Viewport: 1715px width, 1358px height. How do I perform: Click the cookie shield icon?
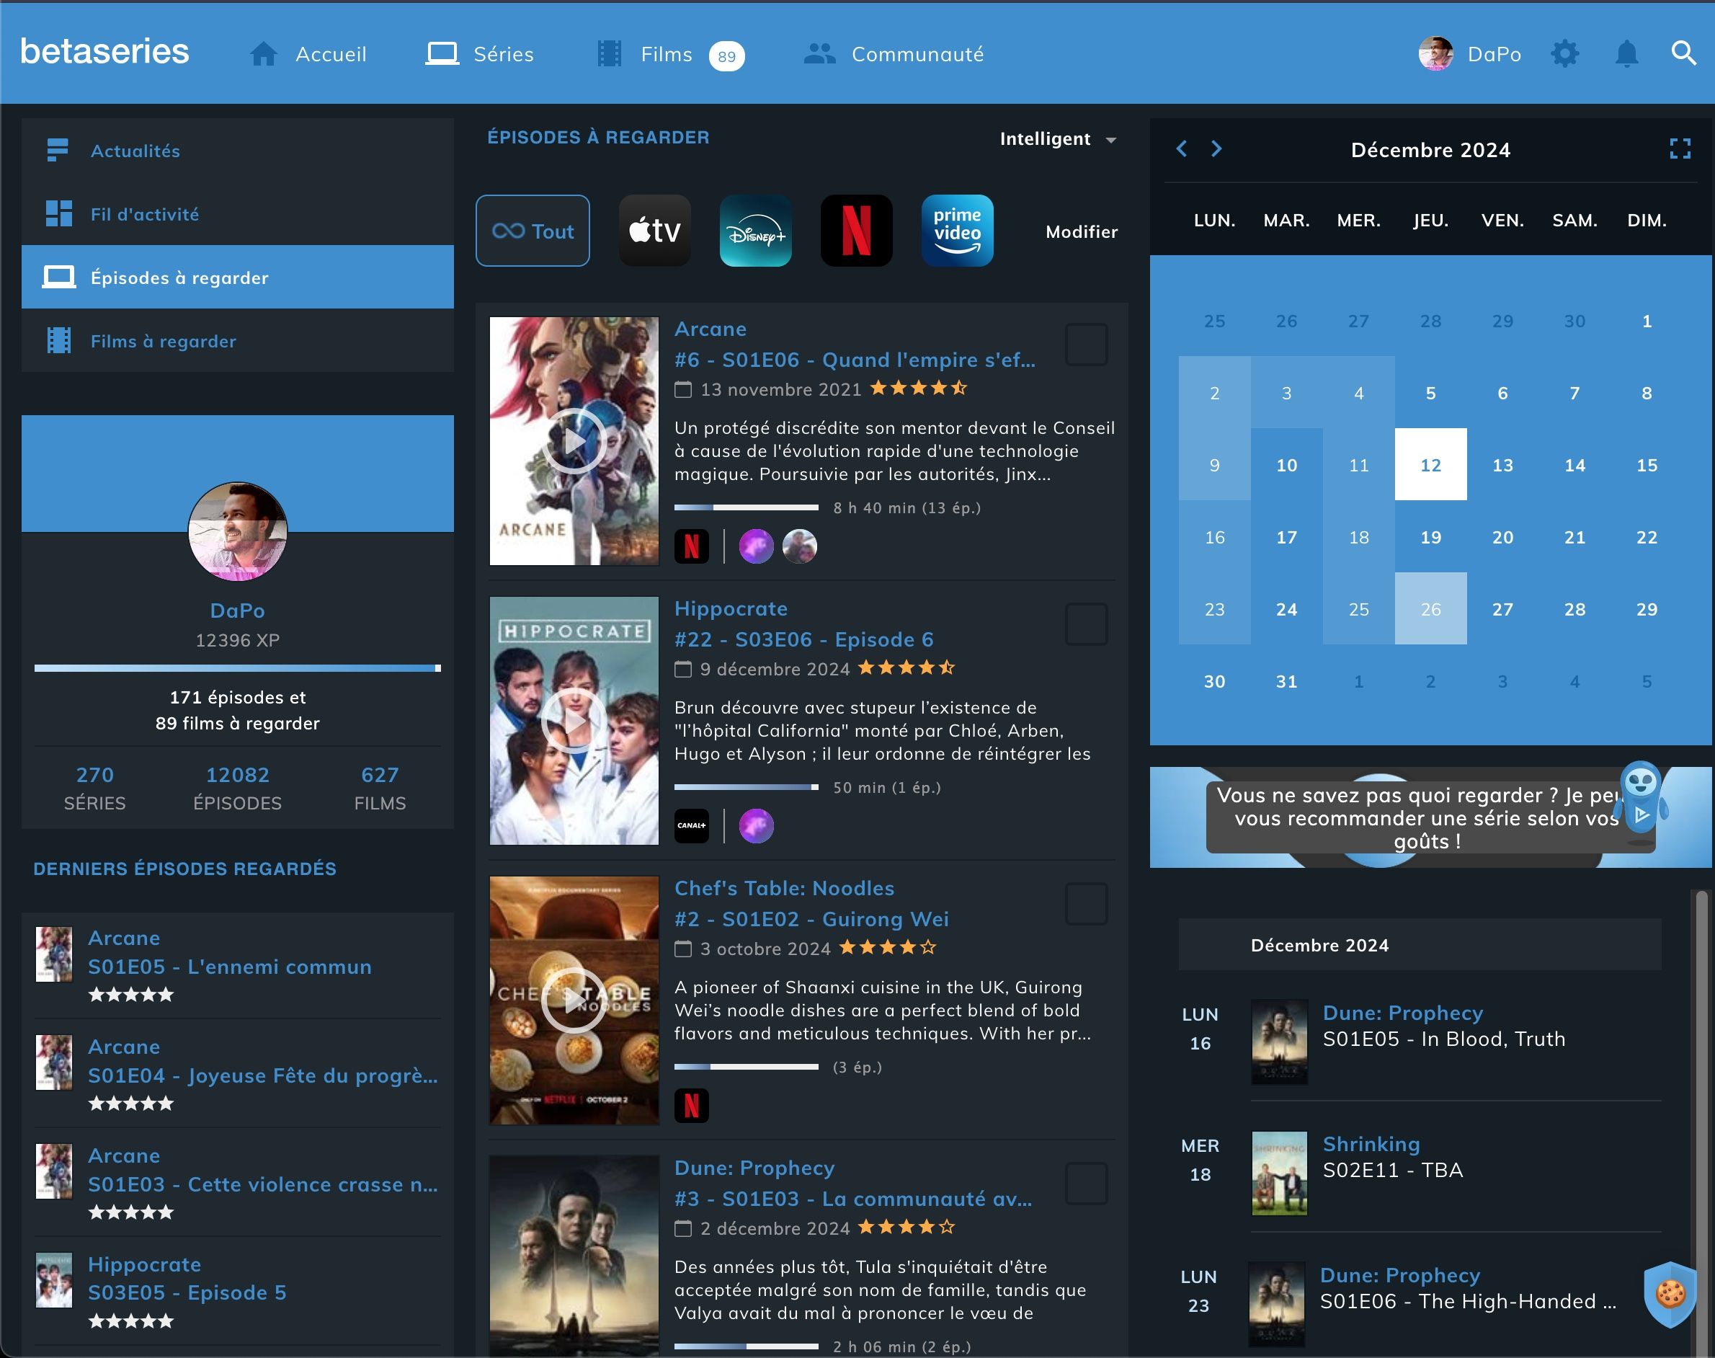tap(1670, 1295)
